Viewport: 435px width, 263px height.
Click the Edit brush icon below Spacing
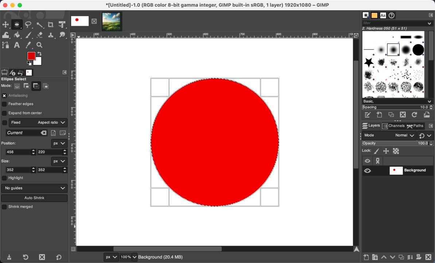click(368, 115)
